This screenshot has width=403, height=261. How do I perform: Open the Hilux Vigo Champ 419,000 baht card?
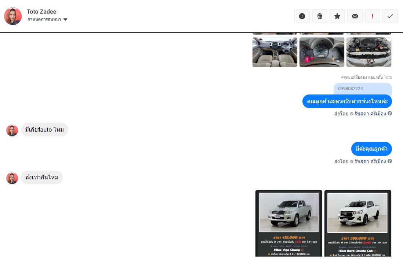pos(288,224)
